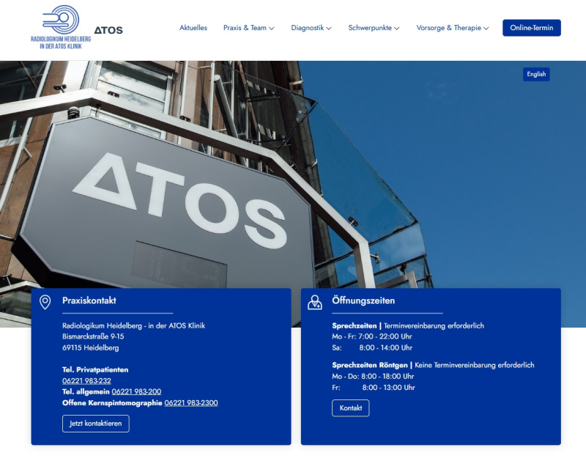Click address text Bismarckstraße 9-15
This screenshot has width=586, height=461.
point(93,336)
